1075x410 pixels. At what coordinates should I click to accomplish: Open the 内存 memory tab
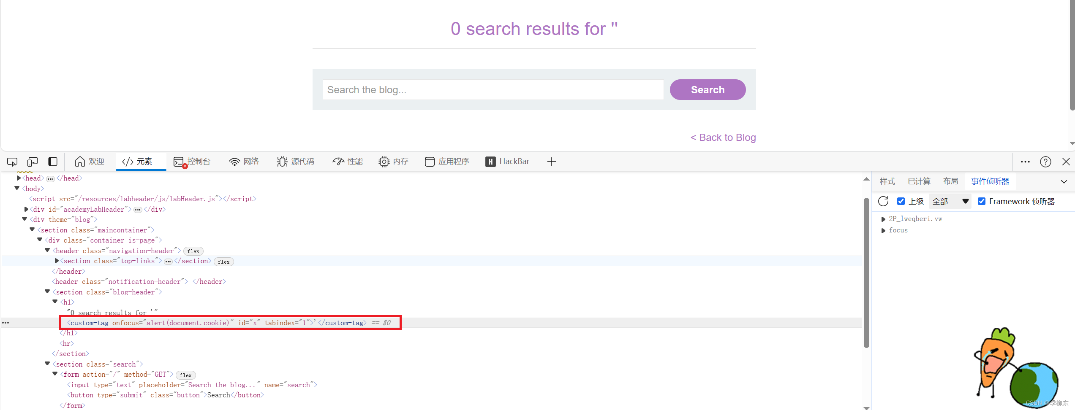coord(394,162)
